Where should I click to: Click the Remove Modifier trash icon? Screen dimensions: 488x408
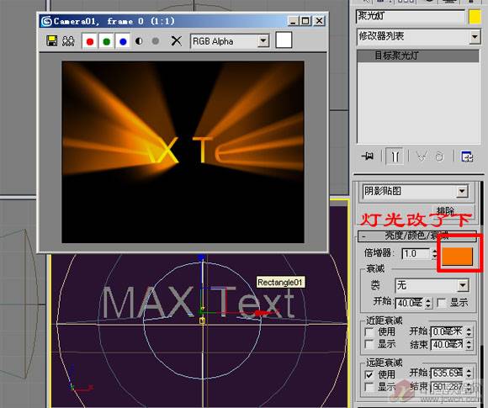pyautogui.click(x=439, y=156)
